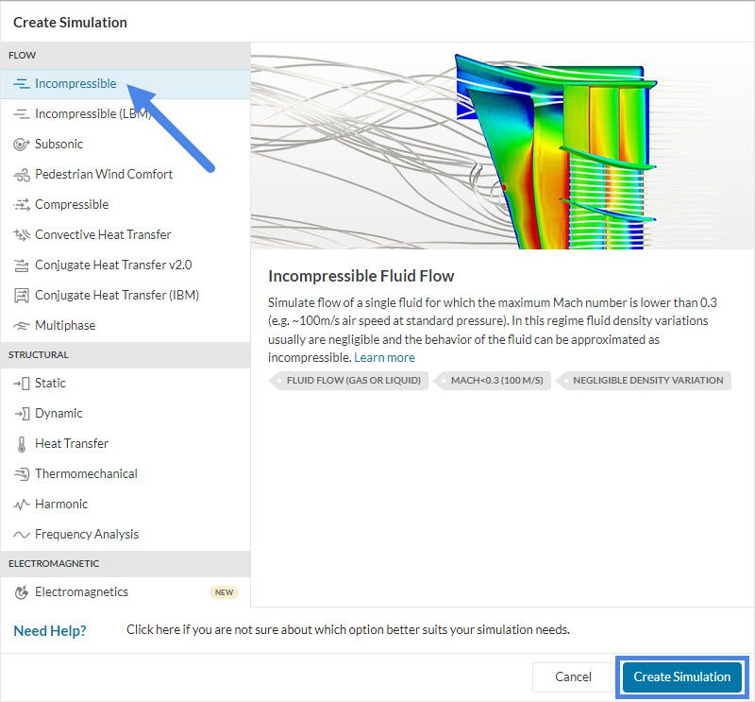Click the Electromagnetics icon
This screenshot has height=702, width=755.
(21, 592)
